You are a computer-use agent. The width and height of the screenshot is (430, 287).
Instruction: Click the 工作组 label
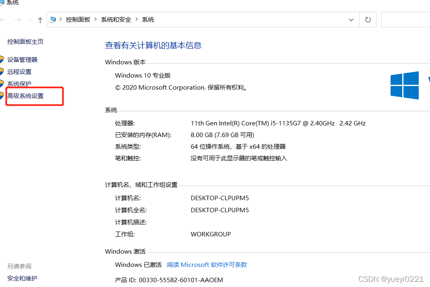click(125, 234)
